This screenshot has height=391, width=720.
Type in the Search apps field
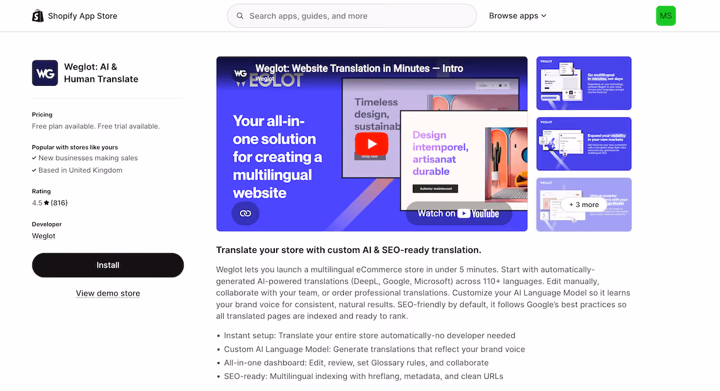(352, 16)
